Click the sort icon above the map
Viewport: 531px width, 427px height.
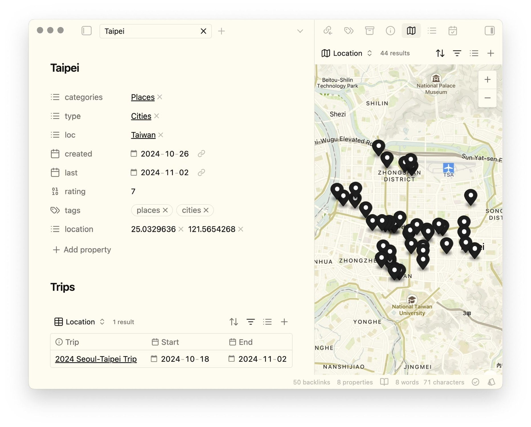click(x=440, y=53)
